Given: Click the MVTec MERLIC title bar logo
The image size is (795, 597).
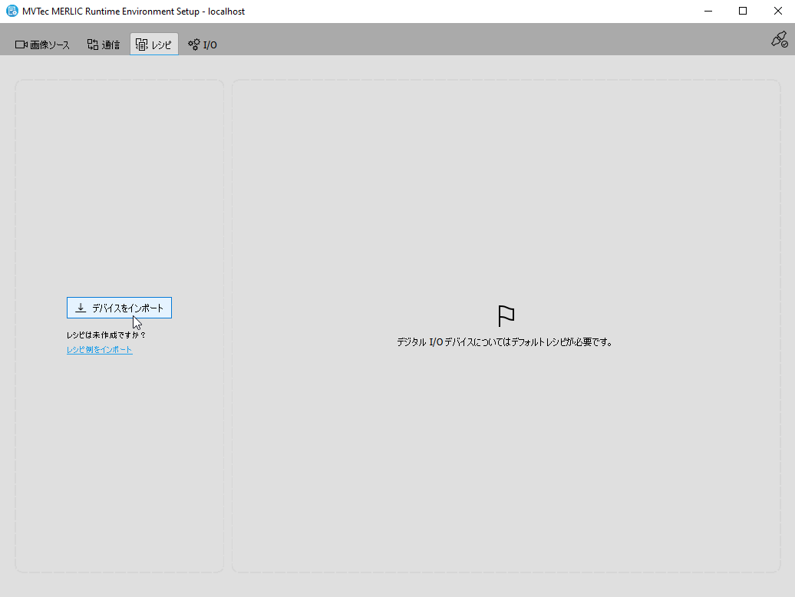Looking at the screenshot, I should pyautogui.click(x=12, y=12).
